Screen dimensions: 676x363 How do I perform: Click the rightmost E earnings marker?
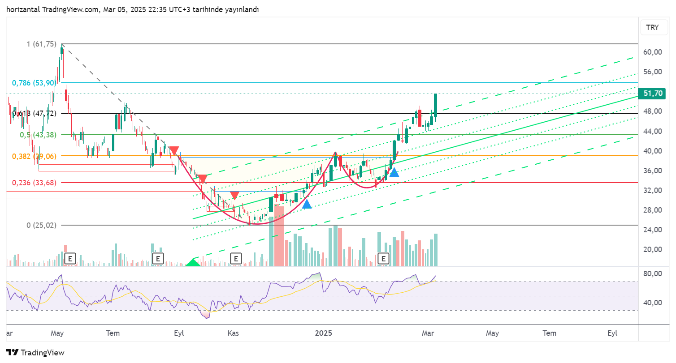coord(383,258)
